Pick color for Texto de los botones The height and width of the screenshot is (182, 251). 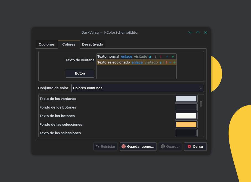[x=186, y=116]
